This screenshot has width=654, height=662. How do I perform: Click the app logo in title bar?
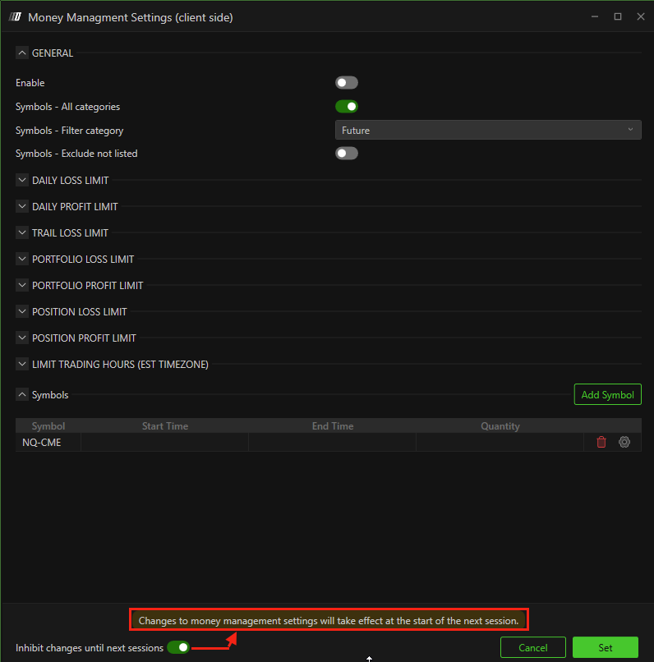(15, 17)
